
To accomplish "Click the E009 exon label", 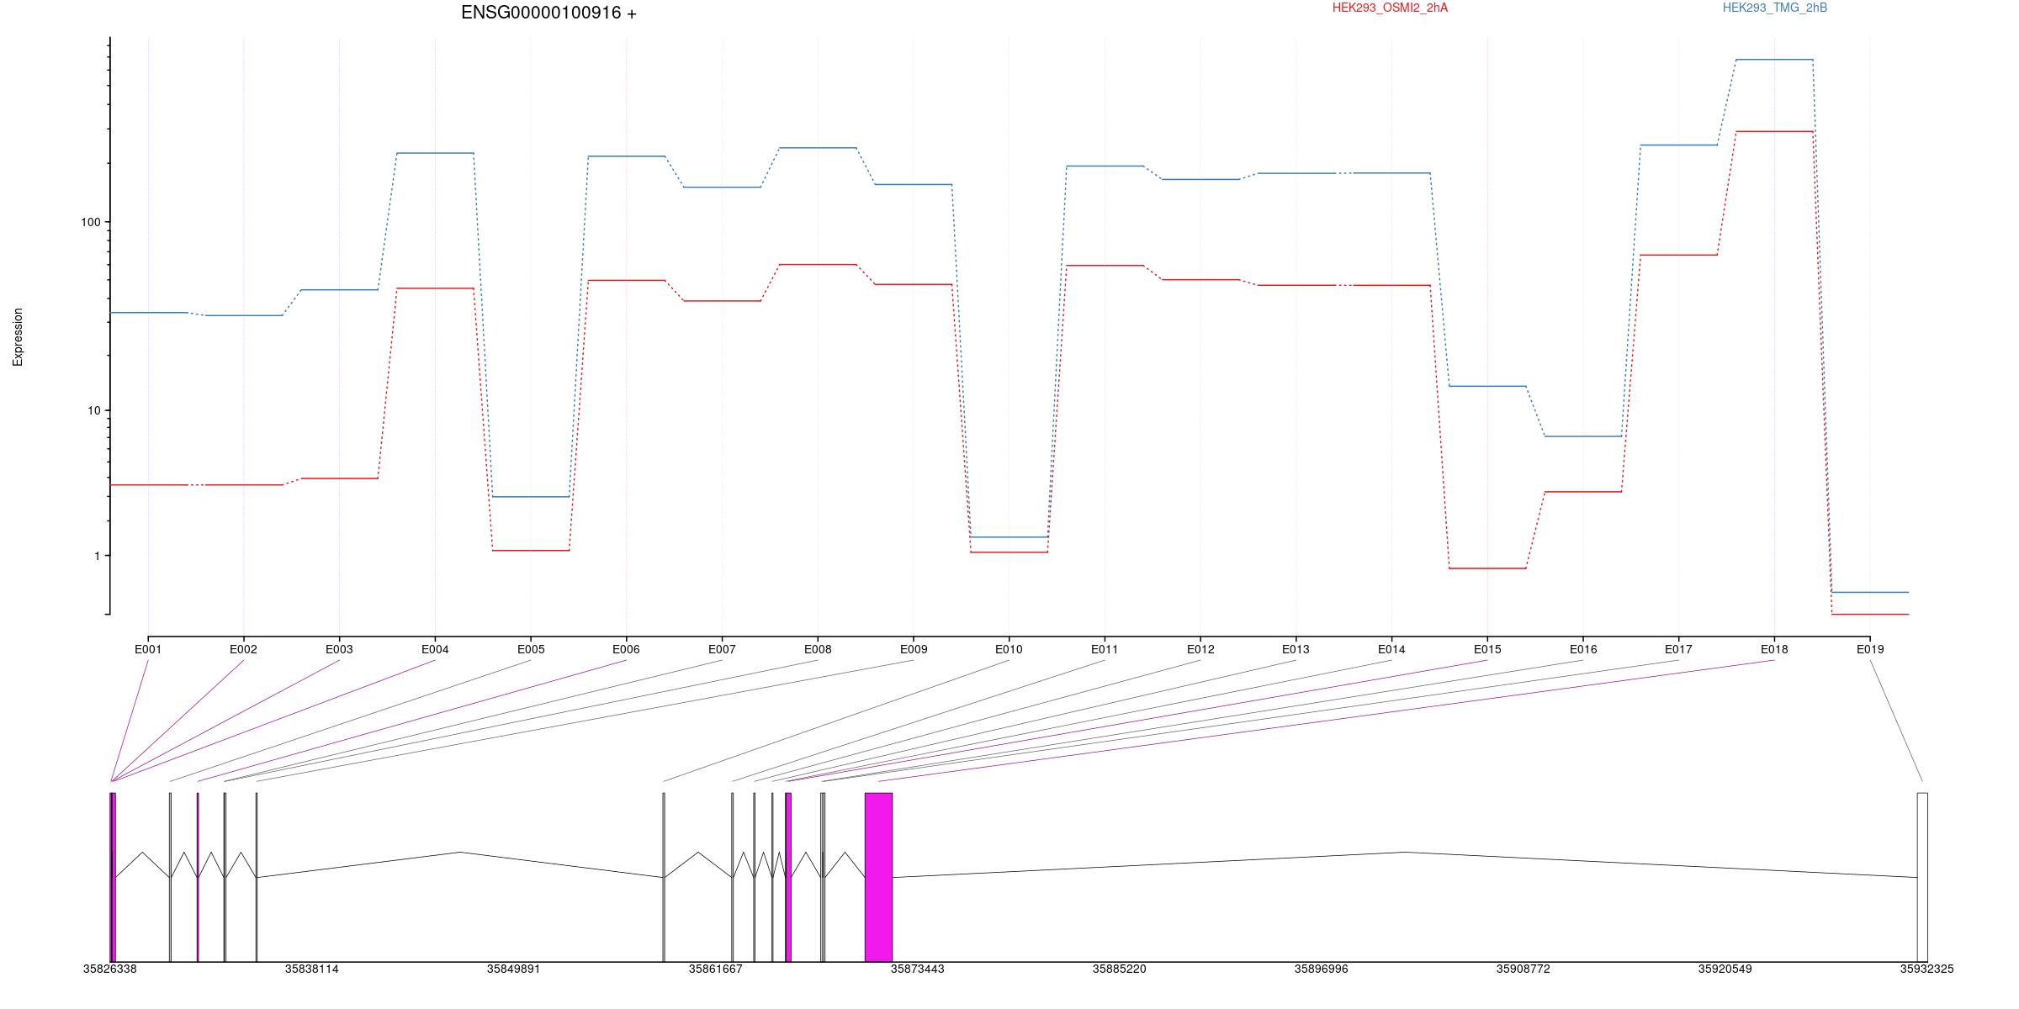I will (x=914, y=649).
